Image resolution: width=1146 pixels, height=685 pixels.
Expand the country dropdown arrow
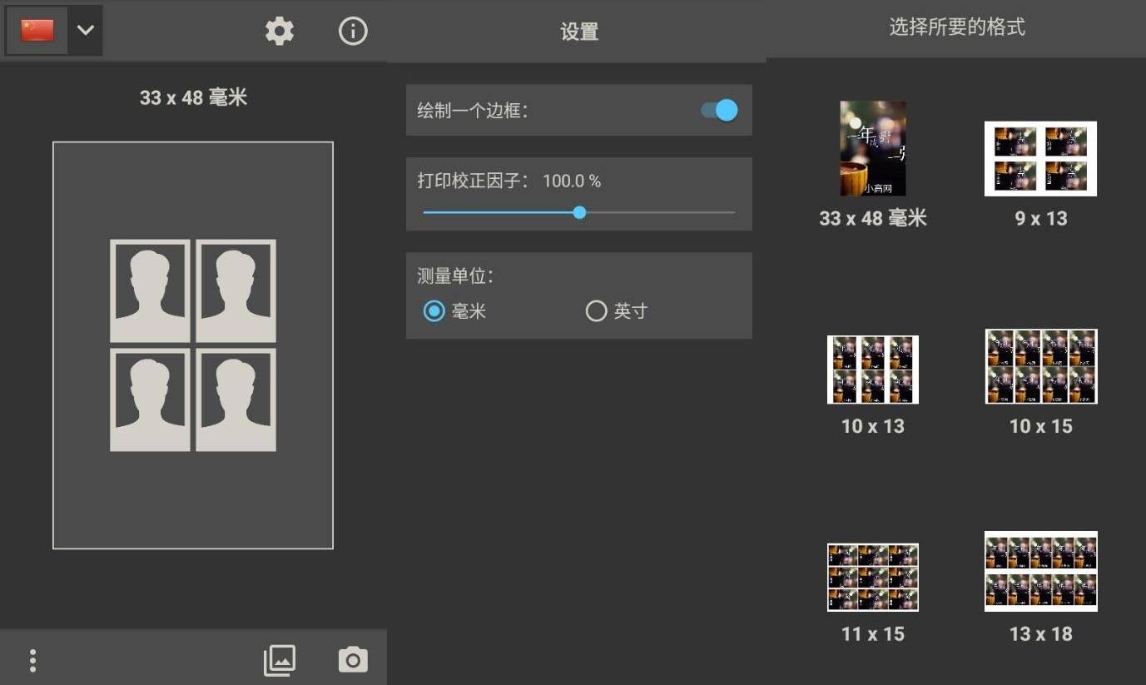point(85,31)
